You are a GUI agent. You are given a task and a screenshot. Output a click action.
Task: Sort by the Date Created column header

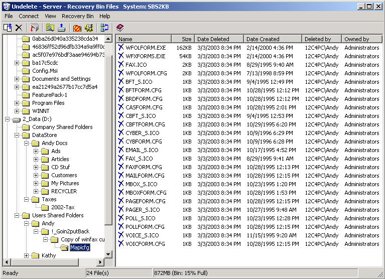(273, 39)
